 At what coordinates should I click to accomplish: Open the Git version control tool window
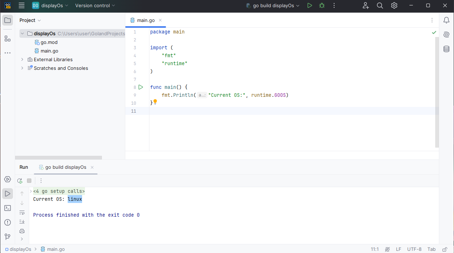click(7, 236)
